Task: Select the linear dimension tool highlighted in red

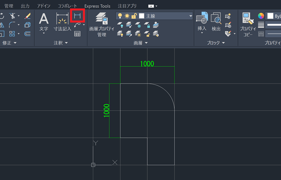Action: coord(77,16)
